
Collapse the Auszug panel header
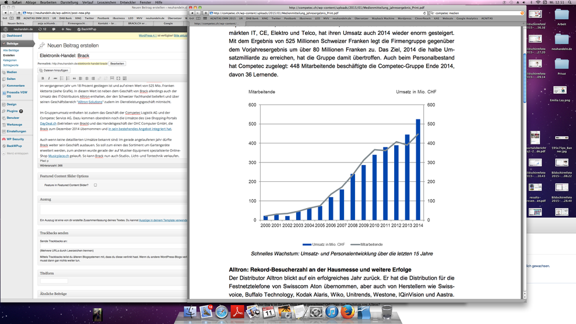[113, 199]
